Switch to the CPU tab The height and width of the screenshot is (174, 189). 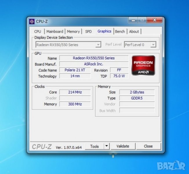pos(37,32)
